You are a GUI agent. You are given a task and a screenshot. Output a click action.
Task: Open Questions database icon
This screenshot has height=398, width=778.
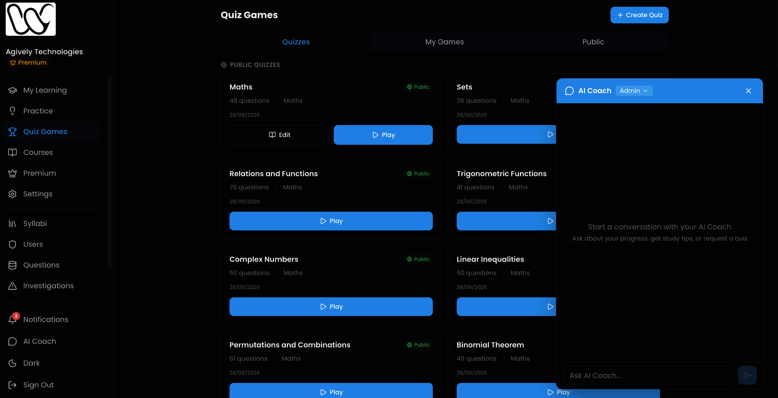(x=12, y=265)
